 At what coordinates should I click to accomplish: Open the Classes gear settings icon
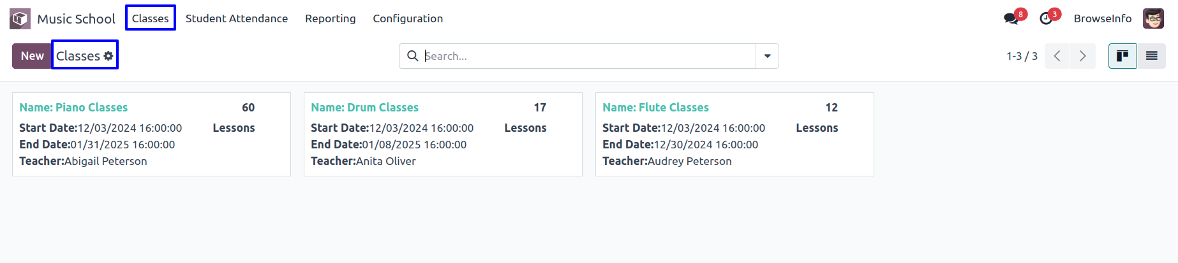click(108, 56)
